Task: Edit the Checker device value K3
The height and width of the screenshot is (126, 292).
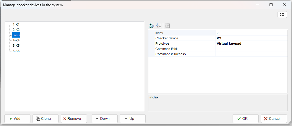Action: [251, 38]
